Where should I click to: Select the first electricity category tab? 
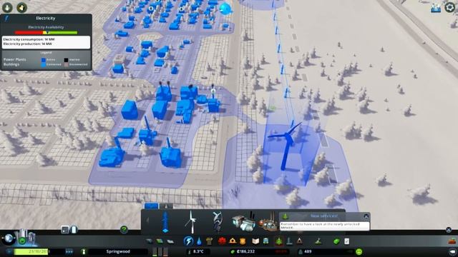[x=151, y=206]
